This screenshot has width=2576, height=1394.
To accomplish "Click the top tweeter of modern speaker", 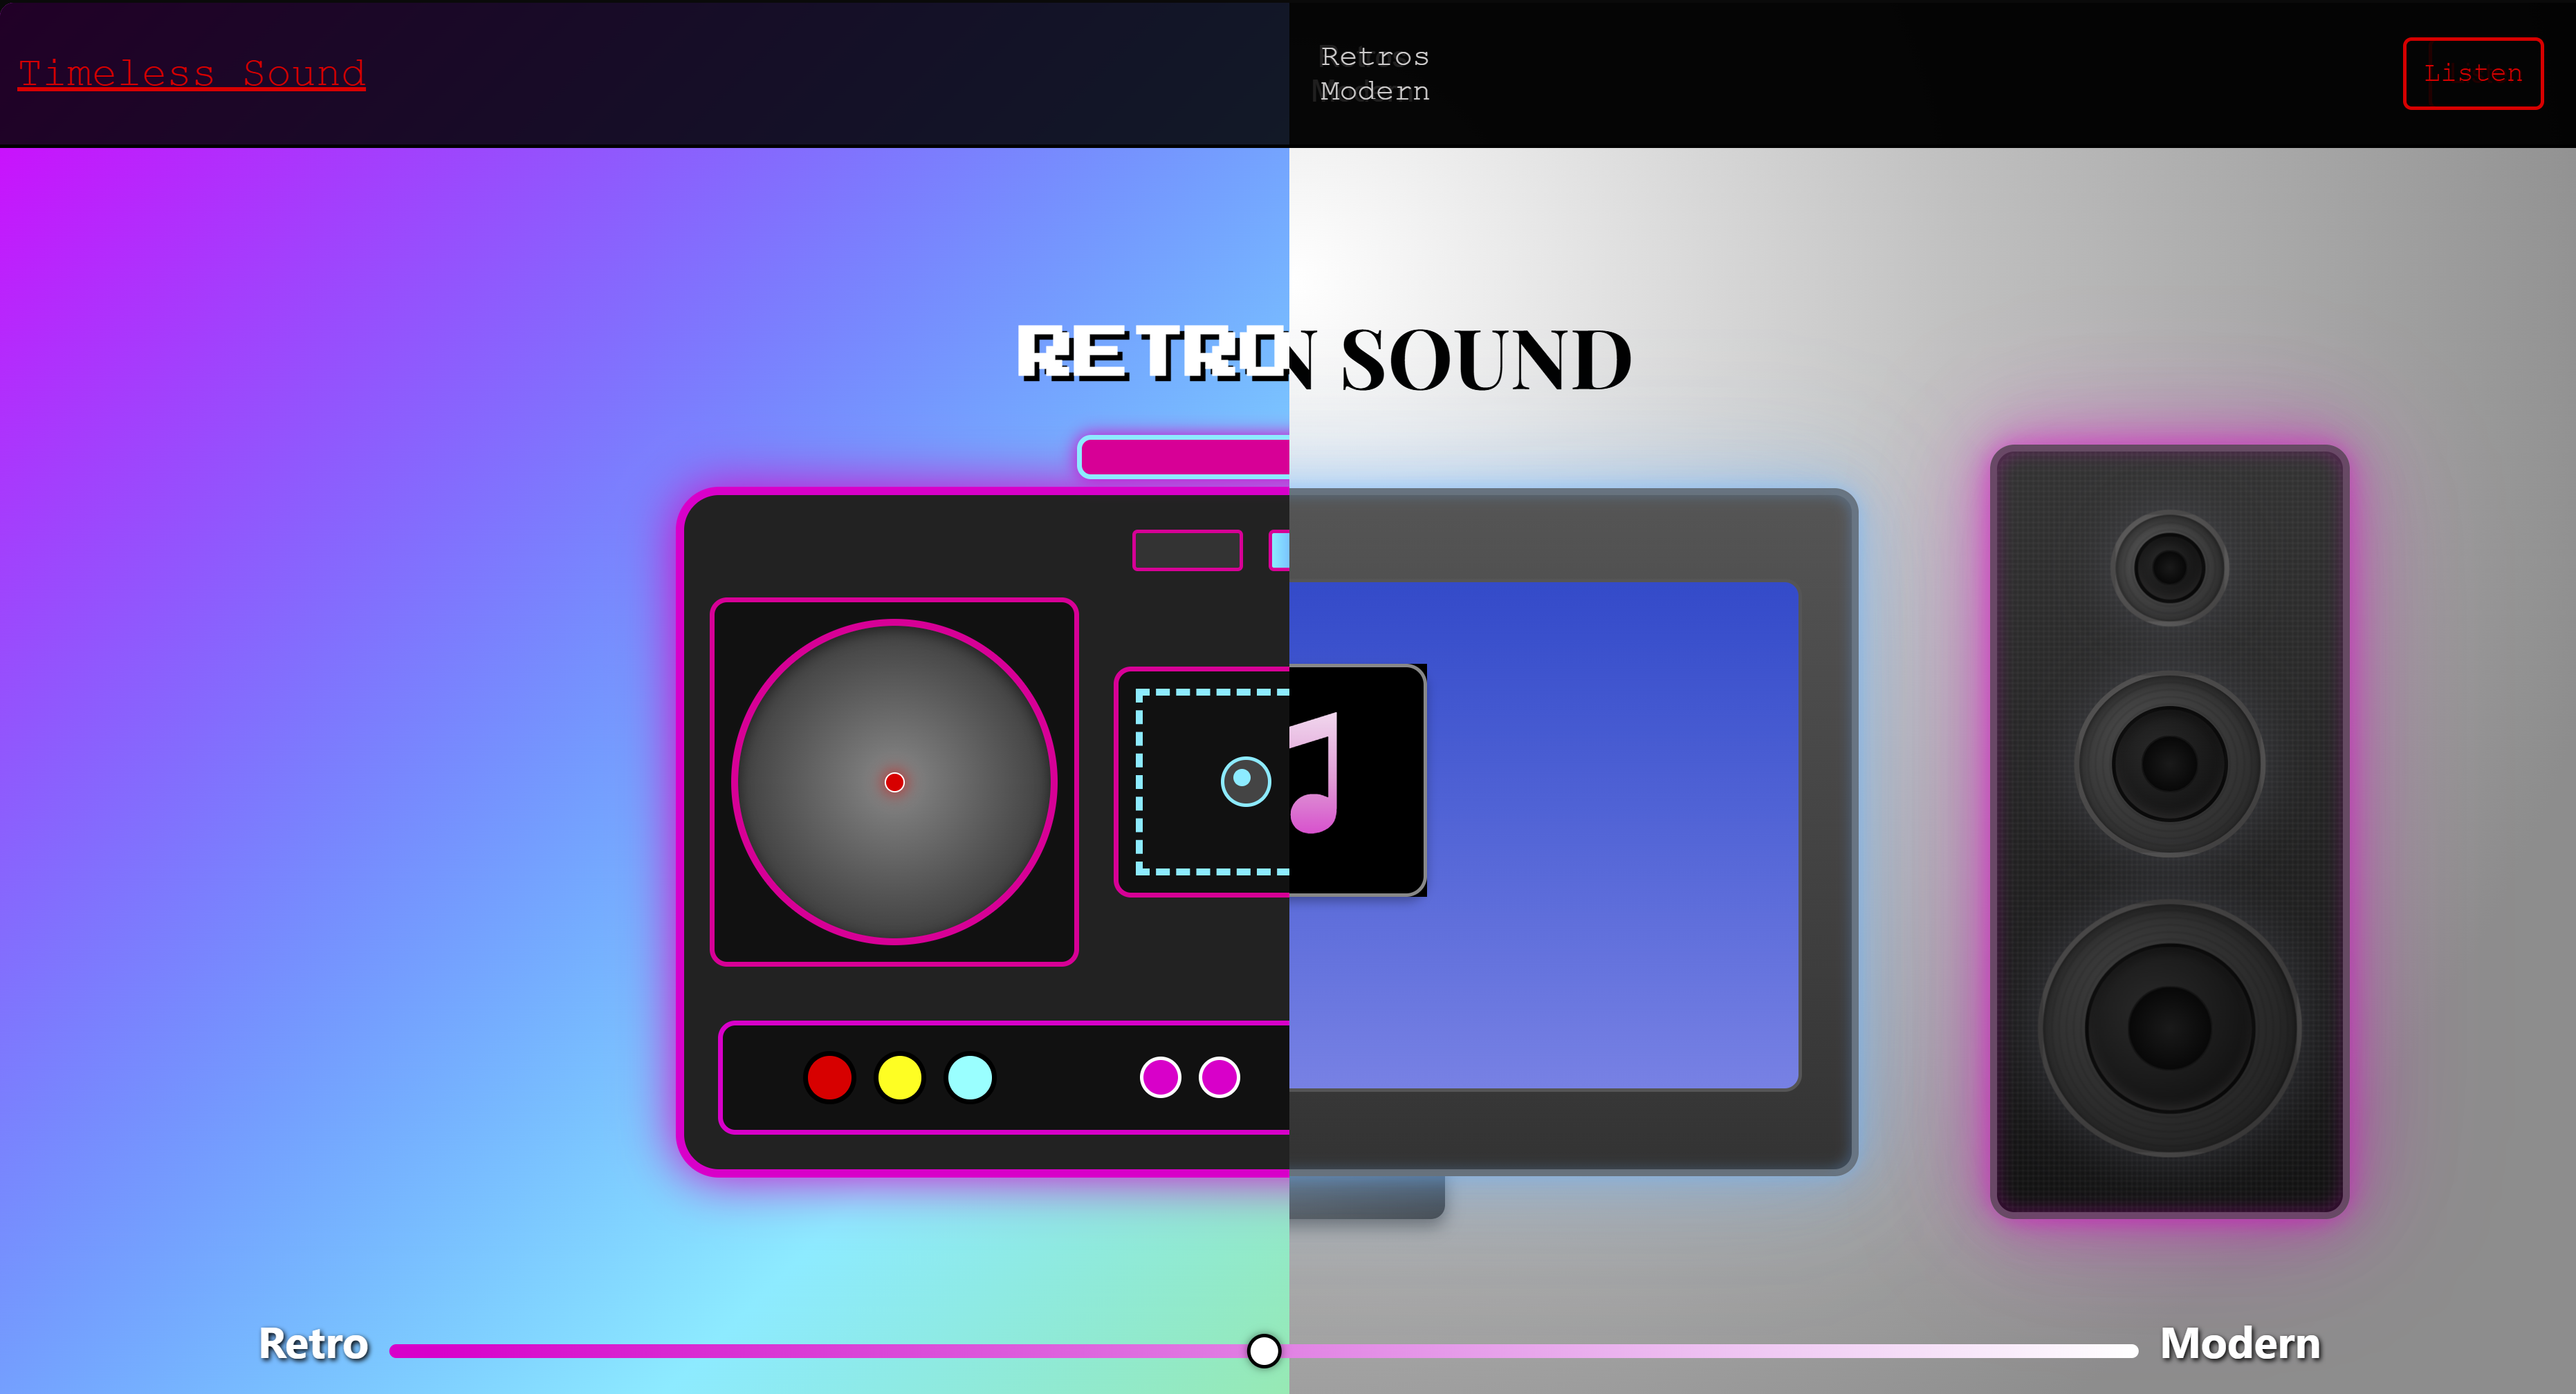I will coord(2169,568).
